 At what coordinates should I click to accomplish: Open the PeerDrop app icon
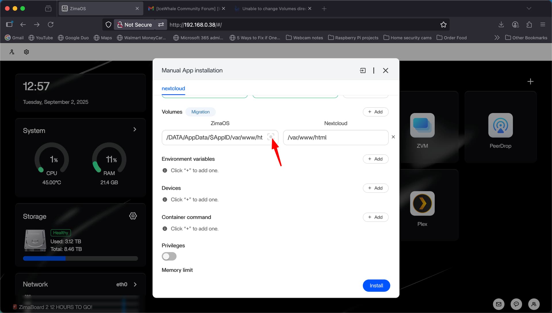coord(500,125)
